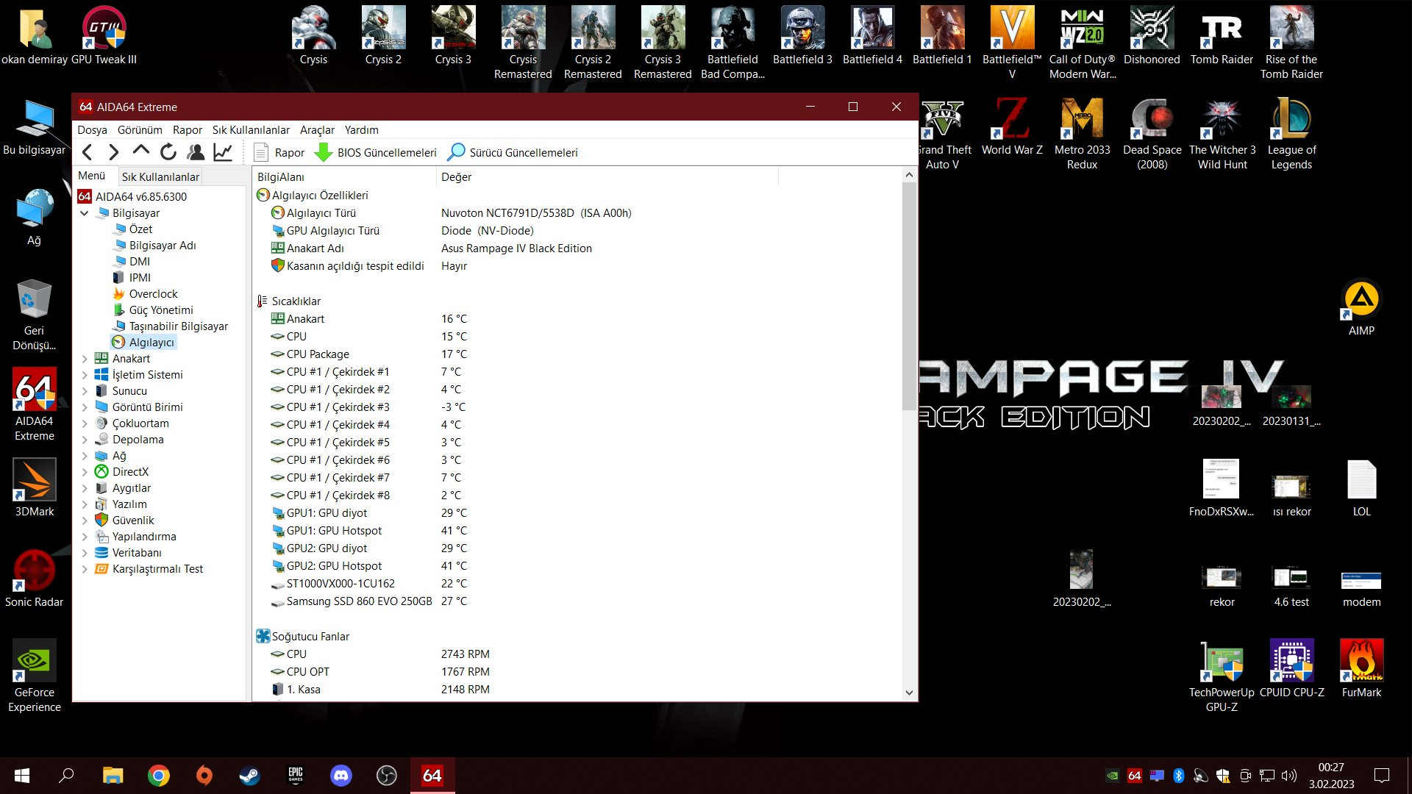This screenshot has width=1412, height=794.
Task: Open Sürücü Güncellemeleri in toolbar
Action: click(513, 152)
